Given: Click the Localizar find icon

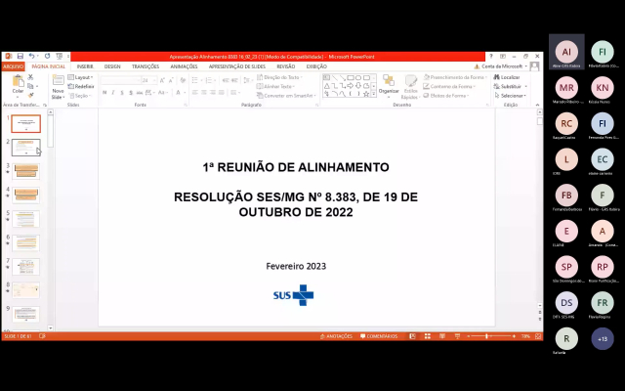Looking at the screenshot, I should 508,76.
